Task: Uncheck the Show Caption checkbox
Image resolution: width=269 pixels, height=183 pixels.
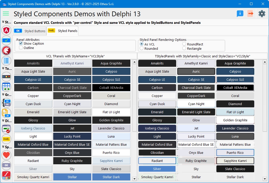Action: [20, 43]
